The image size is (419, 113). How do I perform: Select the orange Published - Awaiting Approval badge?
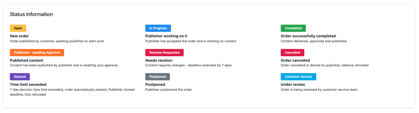[37, 53]
